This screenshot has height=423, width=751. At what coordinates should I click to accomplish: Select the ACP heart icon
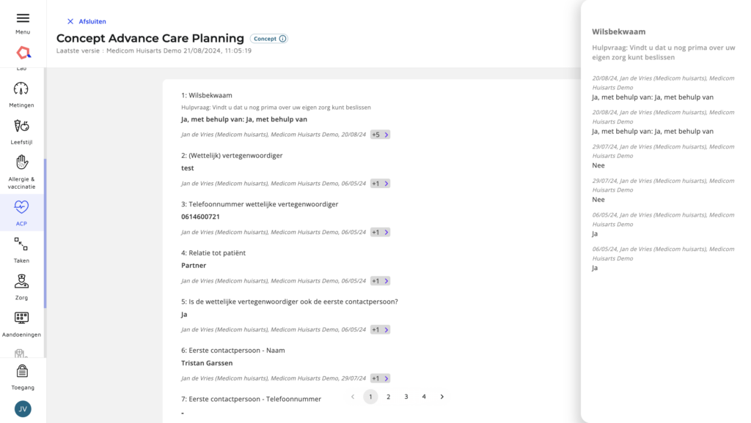(x=21, y=207)
